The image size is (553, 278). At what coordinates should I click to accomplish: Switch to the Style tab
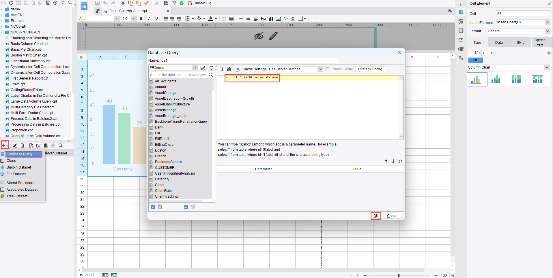520,43
